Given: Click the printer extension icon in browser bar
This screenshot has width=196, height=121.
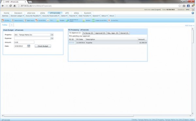Looking at the screenshot, I should coord(184,6).
